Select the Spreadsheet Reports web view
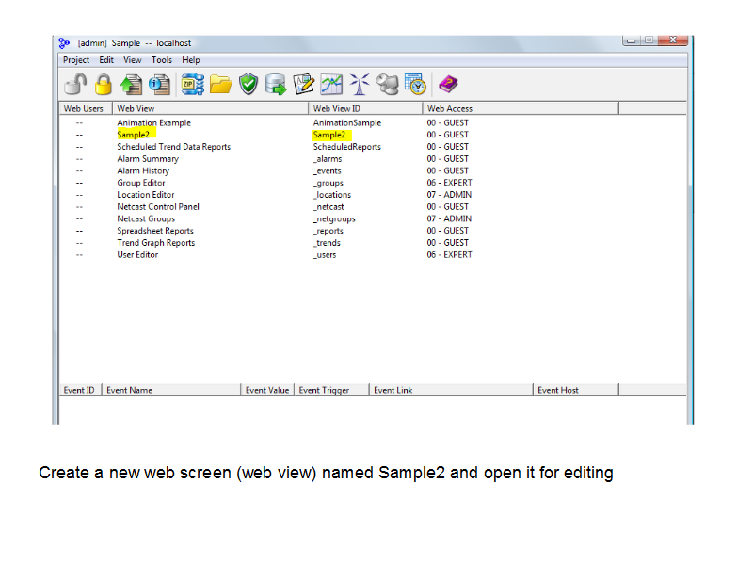Screen dimensions: 753x565 click(x=155, y=231)
